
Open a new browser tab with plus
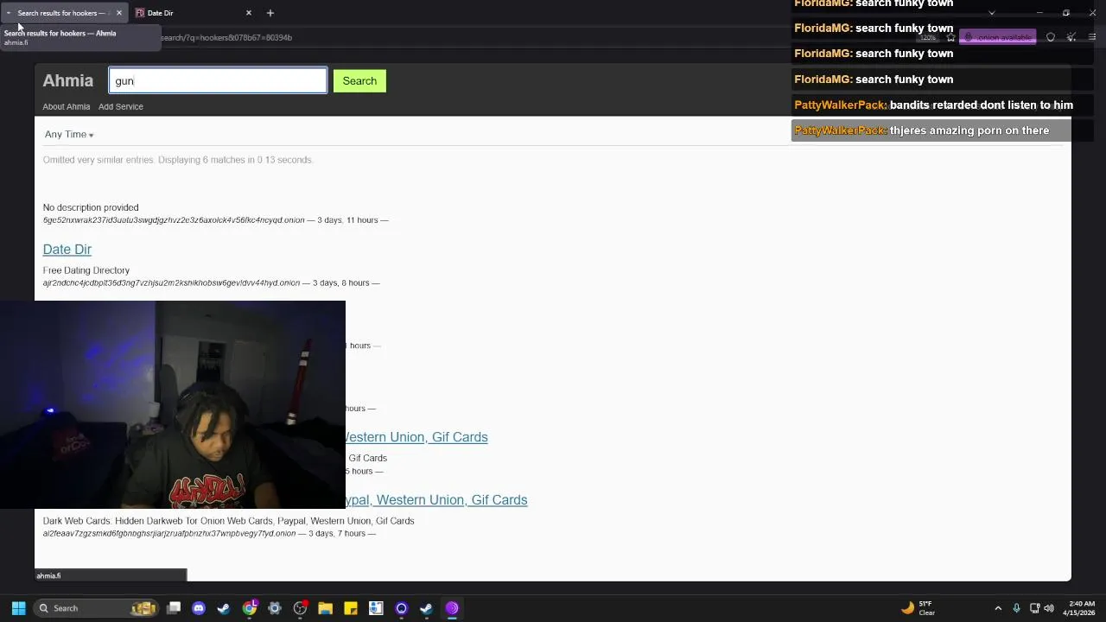[270, 13]
